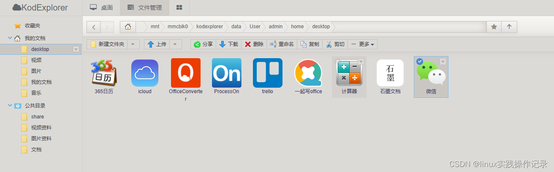
Task: Click the 公共目录 root label
Action: [35, 105]
